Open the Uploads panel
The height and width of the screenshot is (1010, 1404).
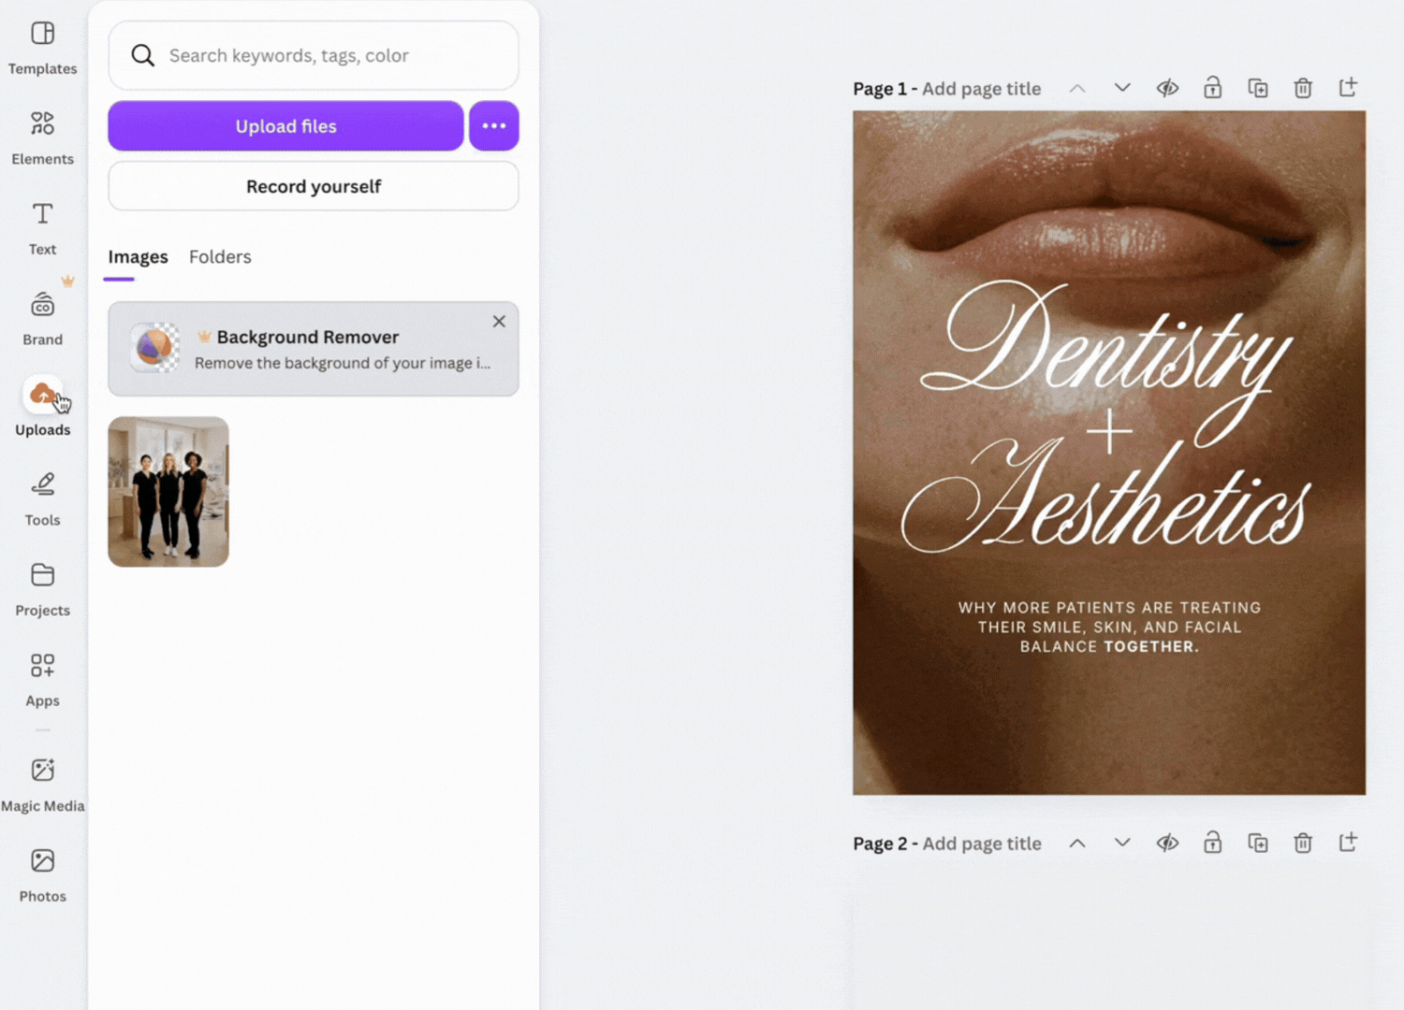pos(42,409)
